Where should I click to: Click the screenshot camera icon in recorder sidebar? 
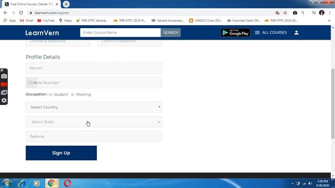coord(4,76)
